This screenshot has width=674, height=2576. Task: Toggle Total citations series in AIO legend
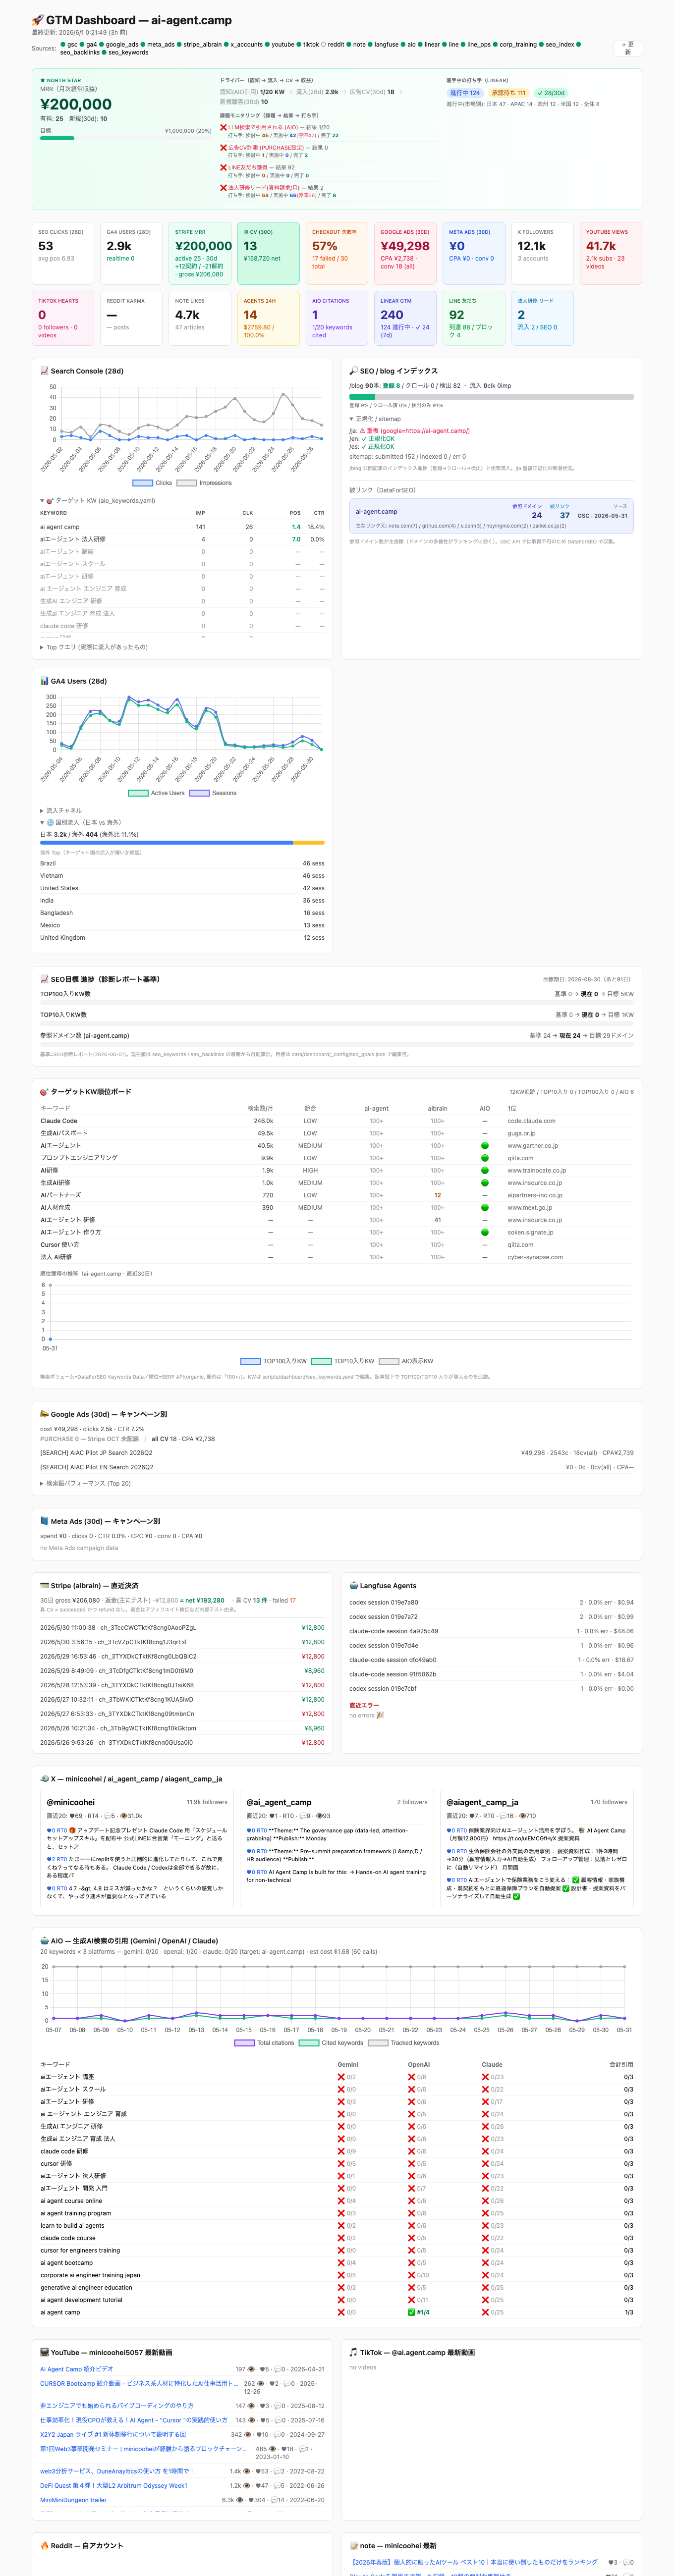coord(264,2043)
